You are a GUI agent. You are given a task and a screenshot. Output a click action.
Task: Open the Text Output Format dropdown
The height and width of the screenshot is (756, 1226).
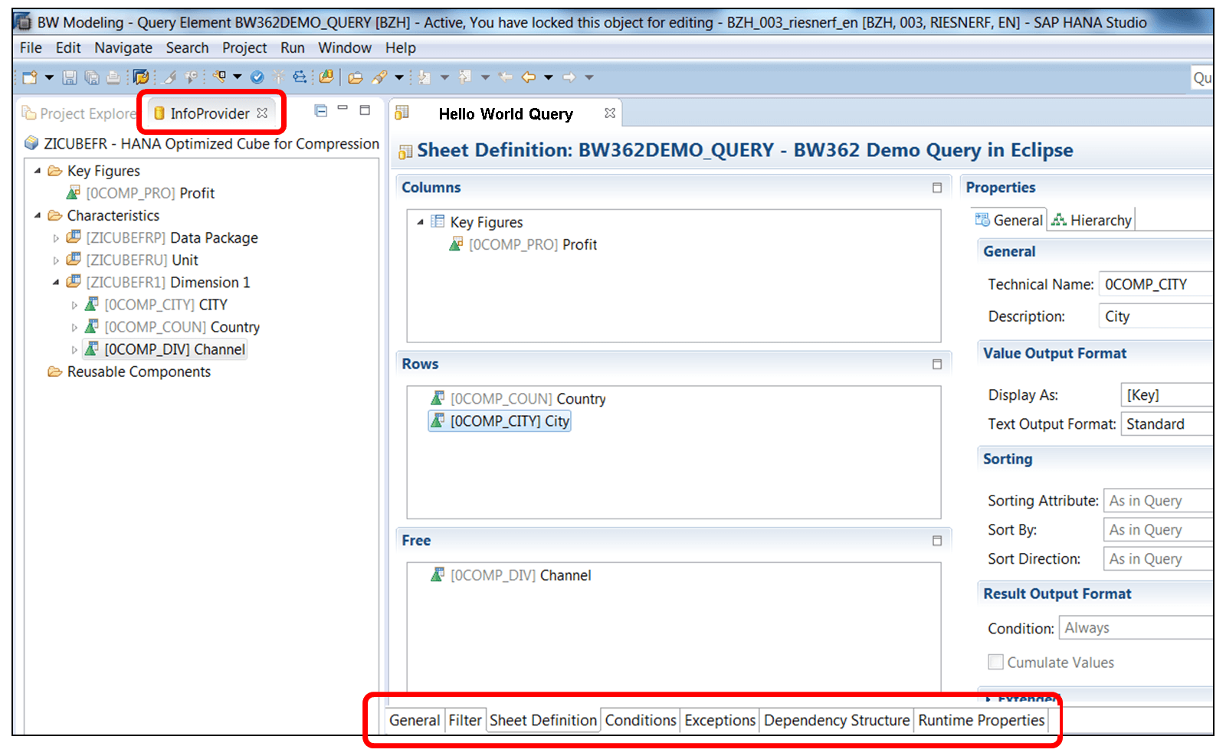pos(1166,424)
